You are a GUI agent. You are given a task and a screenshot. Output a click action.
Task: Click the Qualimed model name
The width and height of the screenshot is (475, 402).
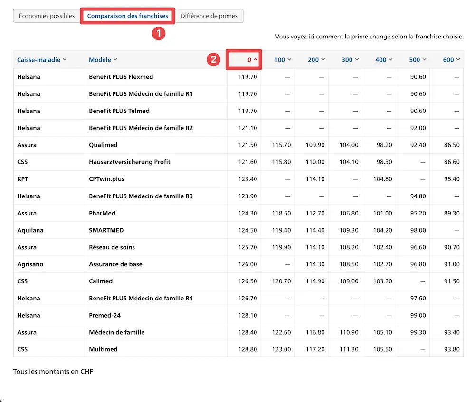(103, 145)
